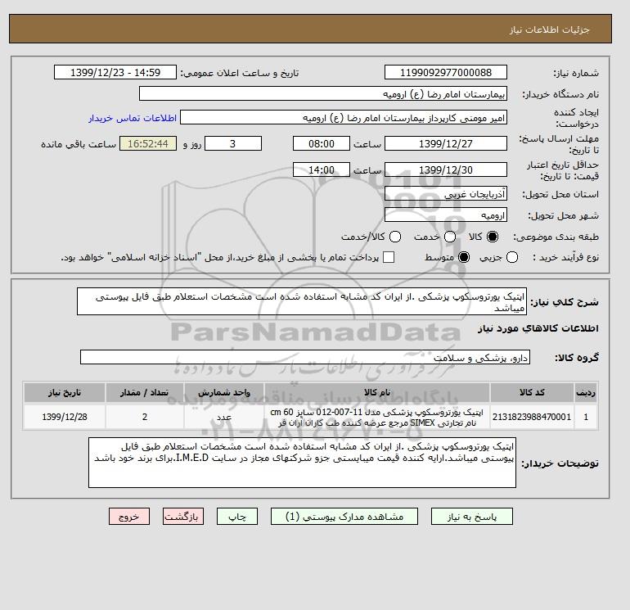Click the تاریخ نیاز column header
The image size is (630, 610).
[x=65, y=392]
